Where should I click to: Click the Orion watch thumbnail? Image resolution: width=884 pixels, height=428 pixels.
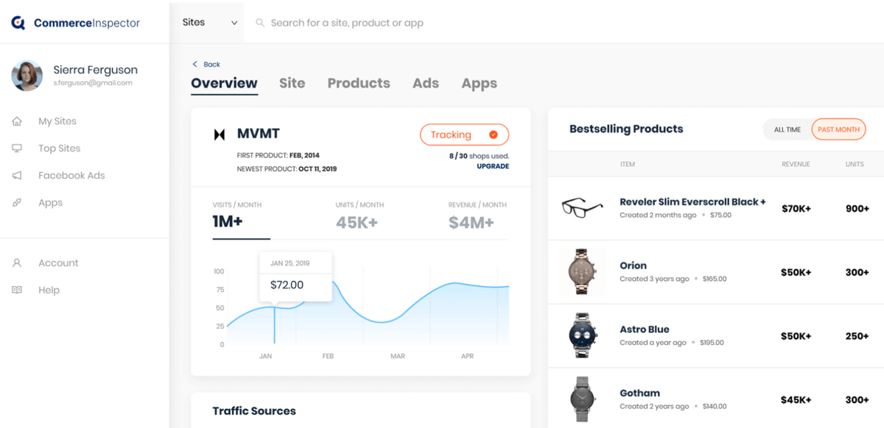click(x=582, y=271)
